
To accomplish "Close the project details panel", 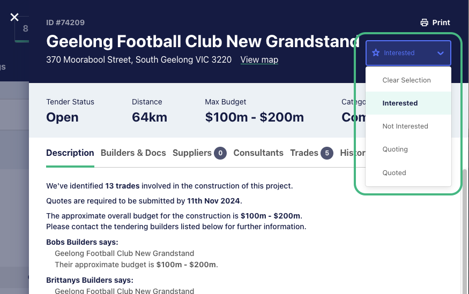I will click(14, 17).
